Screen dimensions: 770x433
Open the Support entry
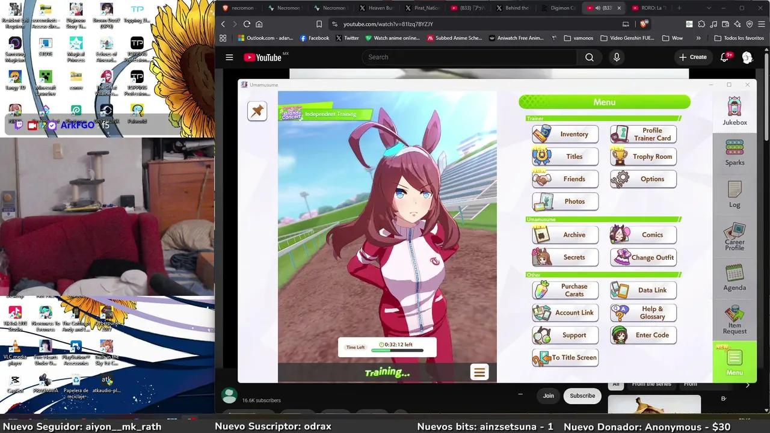[565, 335]
